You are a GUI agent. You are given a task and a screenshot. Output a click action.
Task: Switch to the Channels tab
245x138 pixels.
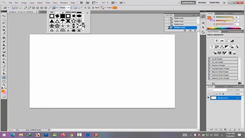[x=220, y=87]
